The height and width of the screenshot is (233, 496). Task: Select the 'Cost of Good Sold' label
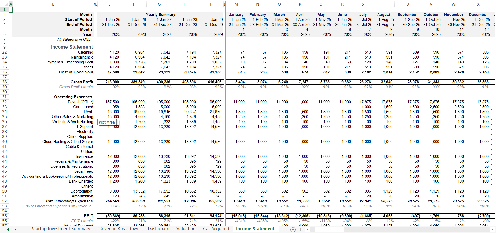(76, 72)
